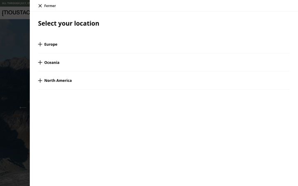
Task: Expand the Oceania region label
Action: (52, 62)
